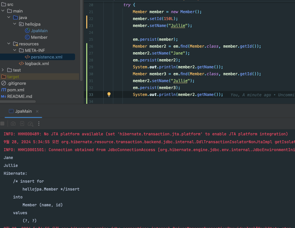Select the target folder

tap(13, 77)
